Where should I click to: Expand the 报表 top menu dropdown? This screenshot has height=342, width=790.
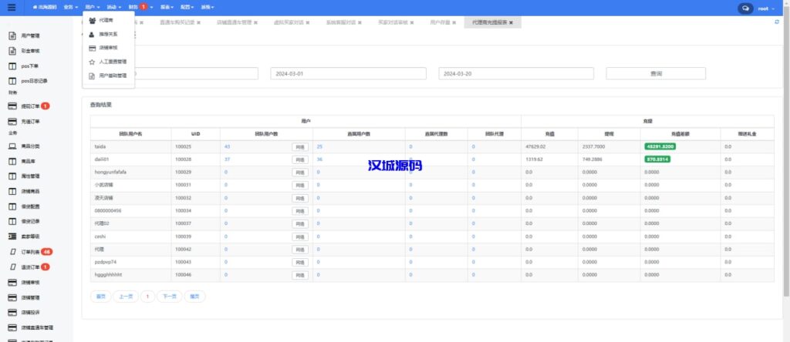click(x=167, y=8)
